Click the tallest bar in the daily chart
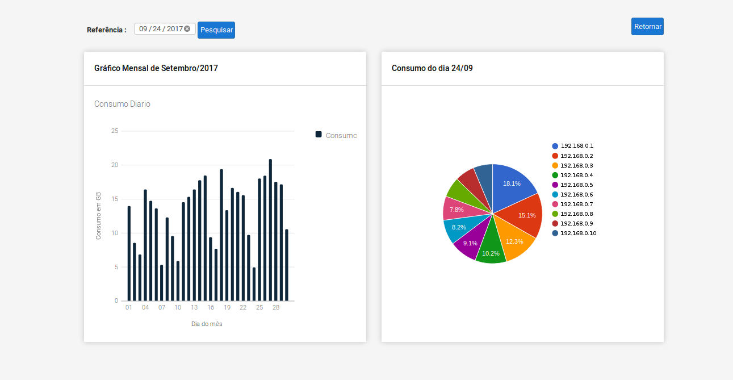This screenshot has height=380, width=733. (x=270, y=230)
